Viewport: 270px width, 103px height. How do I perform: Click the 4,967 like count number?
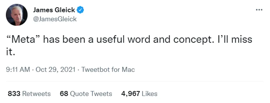tap(130, 94)
